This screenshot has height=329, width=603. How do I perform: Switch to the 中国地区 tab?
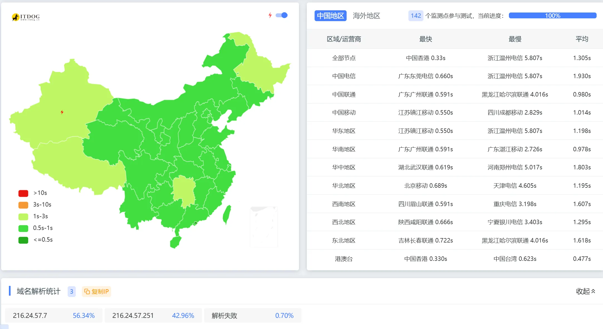point(330,16)
